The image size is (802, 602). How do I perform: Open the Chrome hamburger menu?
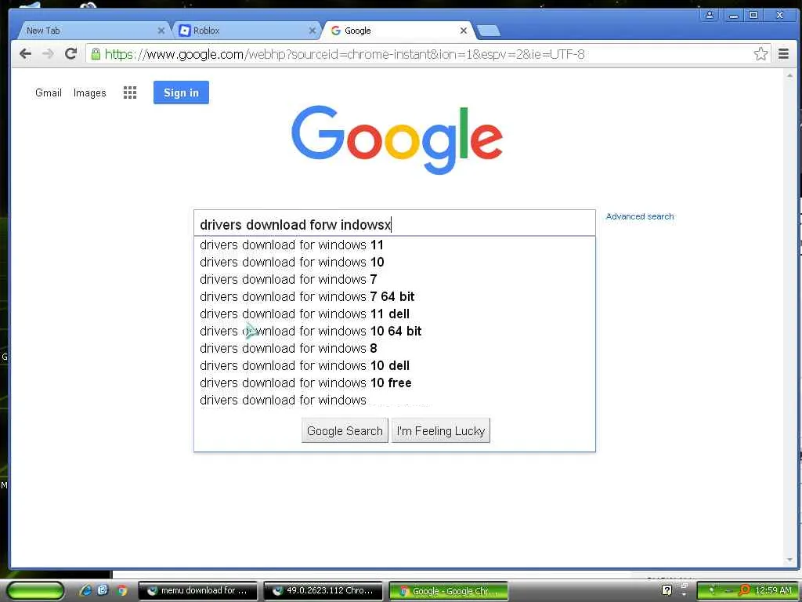(783, 54)
